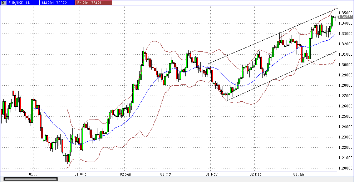This screenshot has height=182, width=354.
Task: Click the 1.25000 price axis label
Action: (345, 116)
